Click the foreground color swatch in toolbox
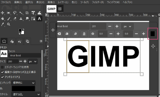 20,30
